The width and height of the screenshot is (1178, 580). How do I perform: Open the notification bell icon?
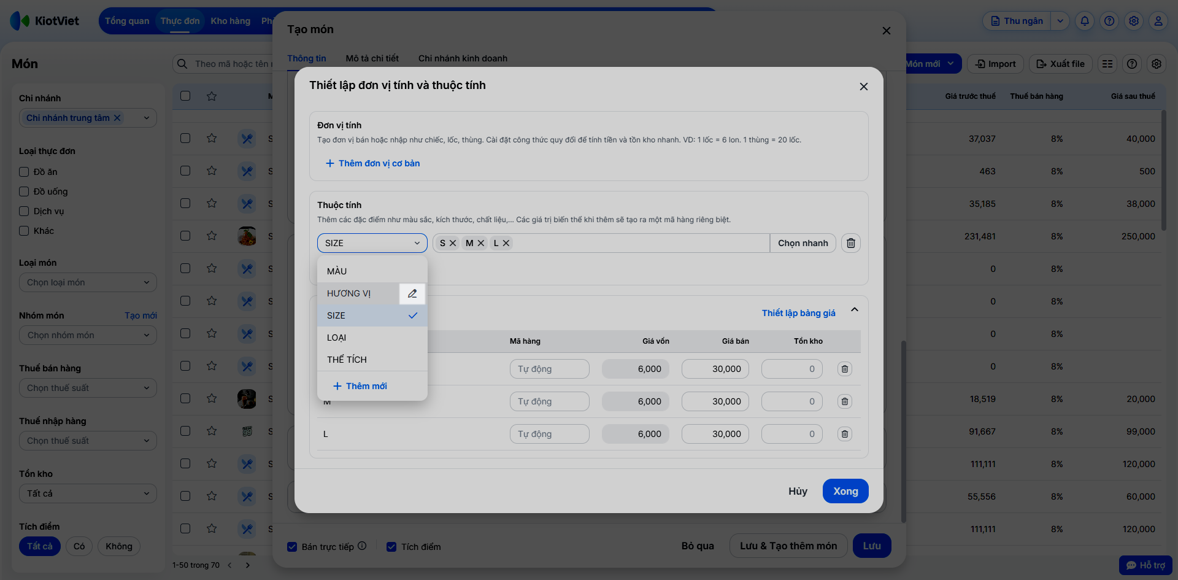(x=1084, y=21)
